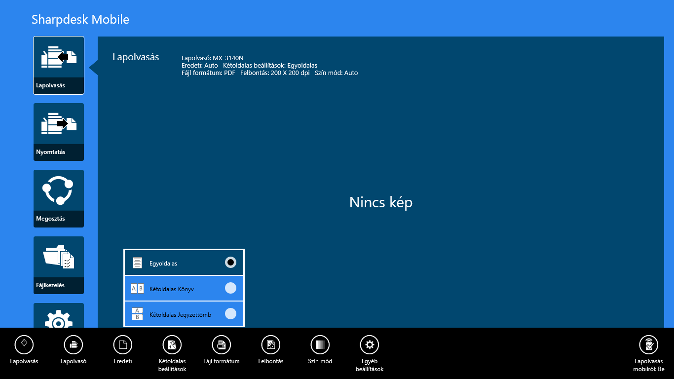Click the Kétoldalas Könyv A B icon

pyautogui.click(x=137, y=289)
